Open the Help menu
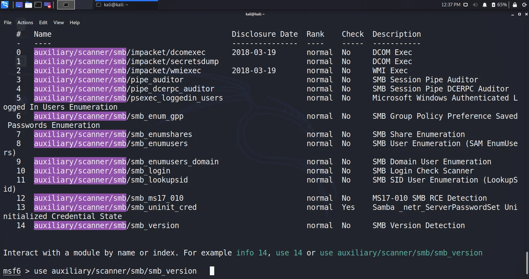529x279 pixels. click(x=74, y=23)
